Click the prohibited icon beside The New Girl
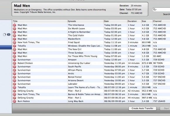The width and height of the screenshot is (170, 116). click(15, 50)
